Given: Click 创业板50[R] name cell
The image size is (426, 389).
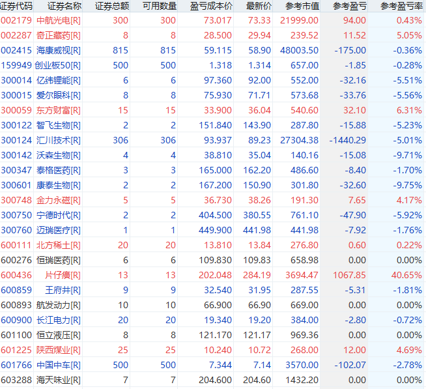Looking at the screenshot, I should (57, 65).
